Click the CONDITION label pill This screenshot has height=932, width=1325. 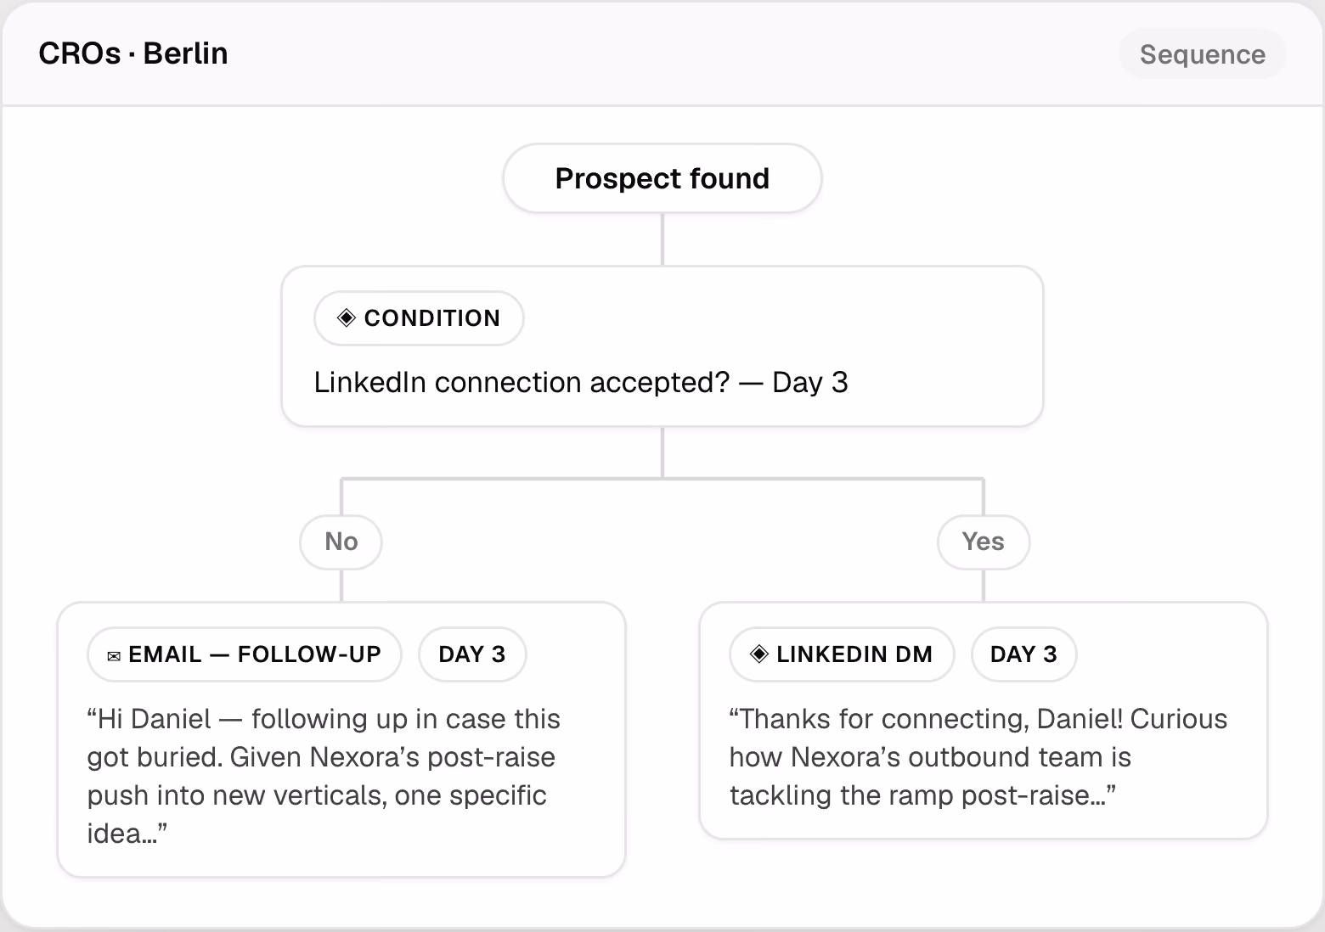[419, 318]
